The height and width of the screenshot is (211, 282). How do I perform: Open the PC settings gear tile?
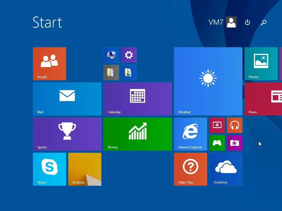click(129, 55)
